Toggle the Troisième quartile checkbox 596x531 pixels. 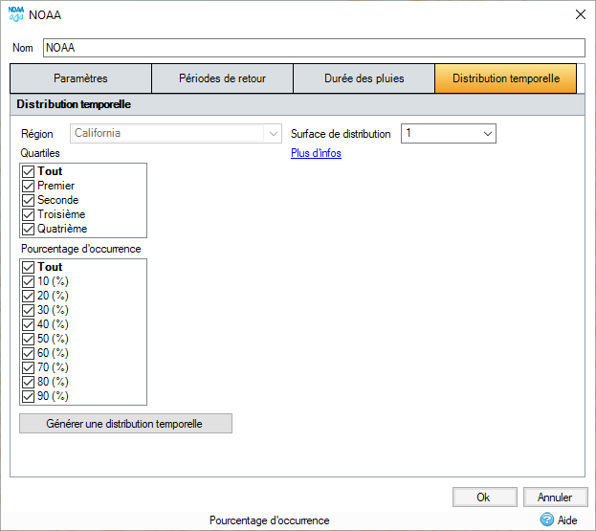[28, 214]
